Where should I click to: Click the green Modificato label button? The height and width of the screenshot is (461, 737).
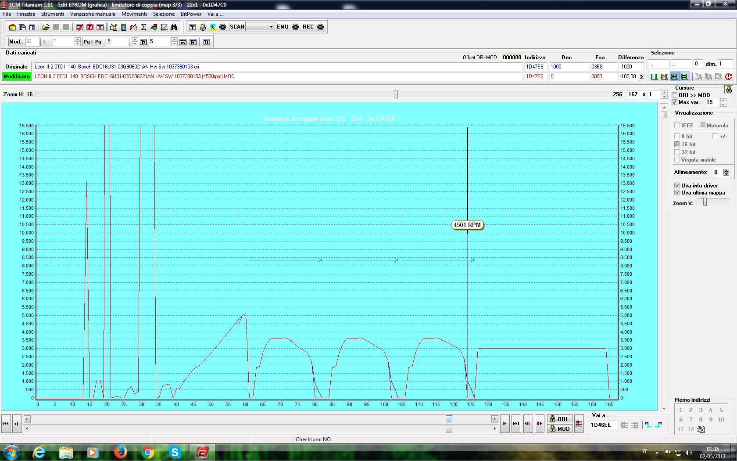tap(16, 76)
